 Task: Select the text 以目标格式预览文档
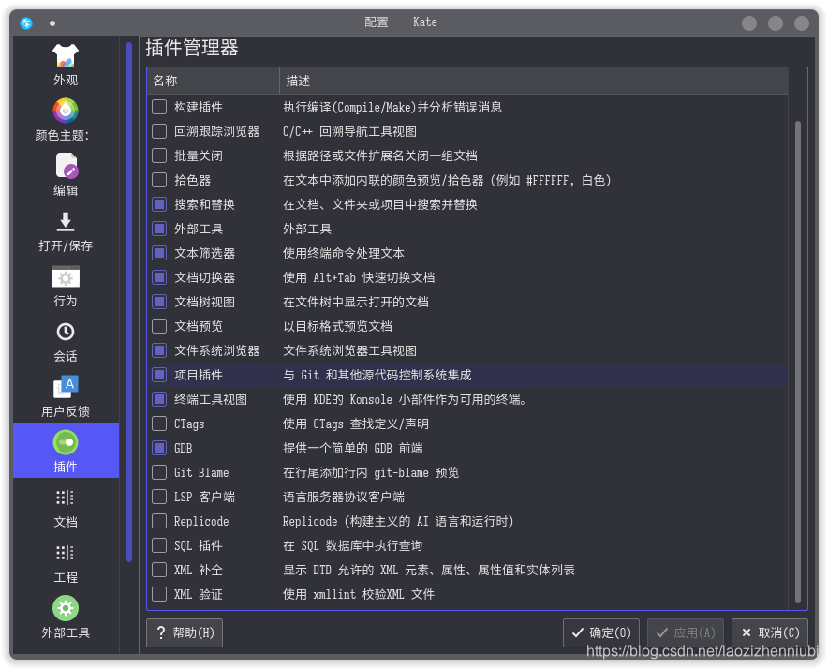pos(337,326)
